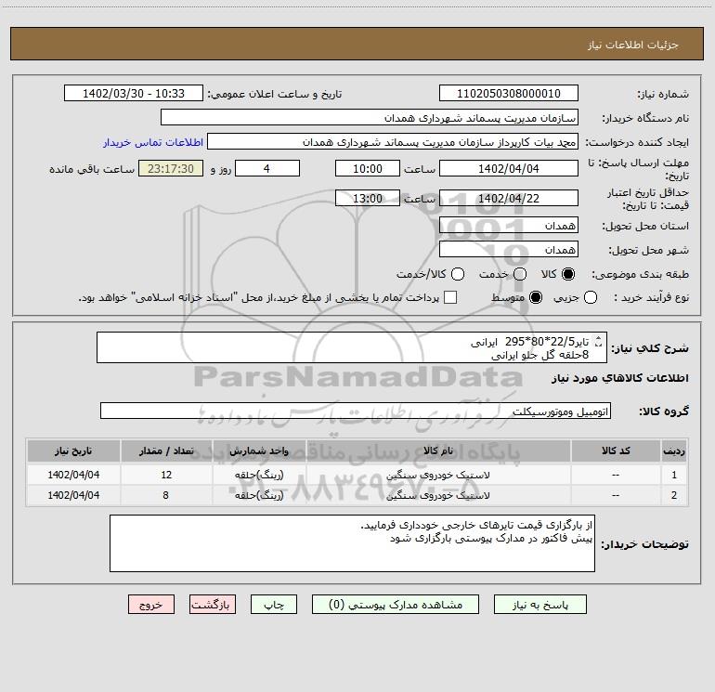Click the پاسخ به نیاز button
Image resolution: width=715 pixels, height=692 pixels.
(x=539, y=605)
